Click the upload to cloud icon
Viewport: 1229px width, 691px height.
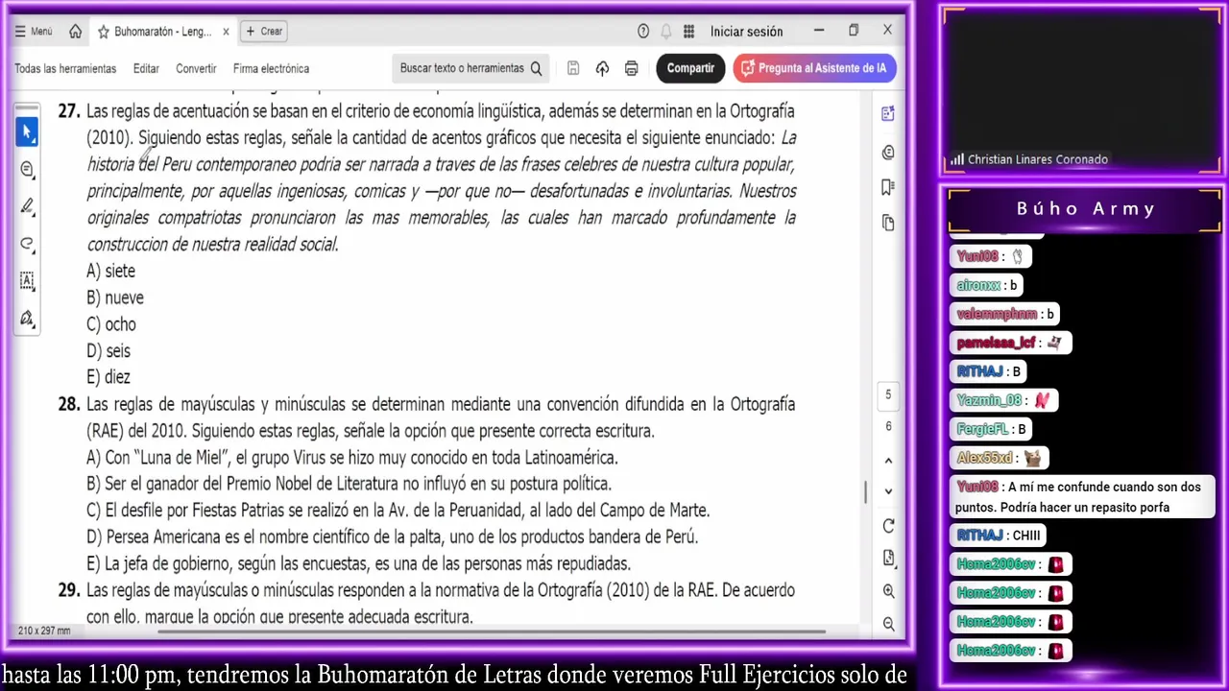pyautogui.click(x=602, y=68)
